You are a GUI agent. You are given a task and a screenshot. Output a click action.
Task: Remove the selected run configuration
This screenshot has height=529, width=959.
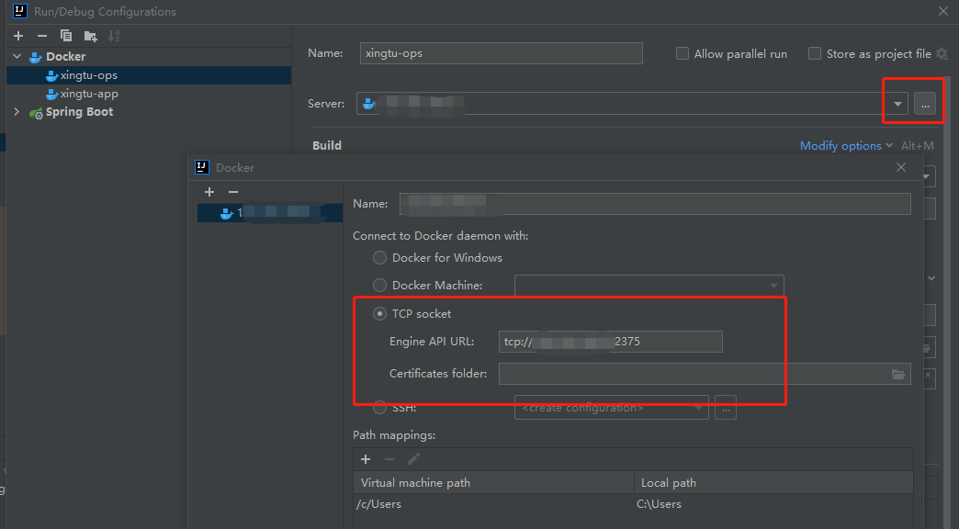(x=43, y=35)
